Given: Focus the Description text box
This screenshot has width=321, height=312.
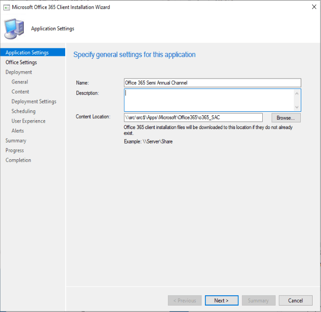Looking at the screenshot, I should [x=208, y=100].
